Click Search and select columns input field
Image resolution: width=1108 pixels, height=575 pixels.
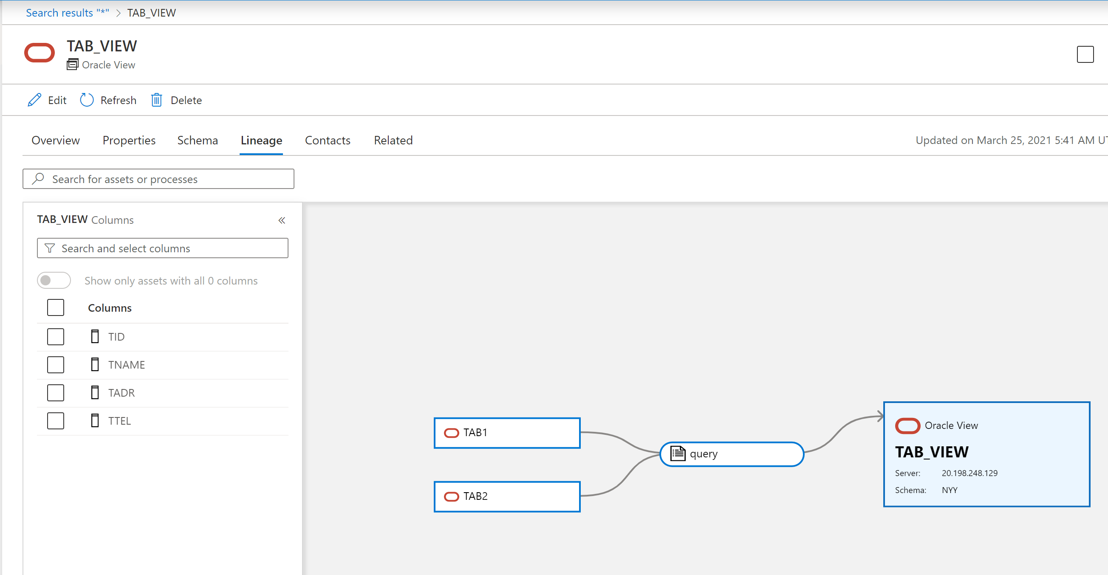tap(163, 248)
